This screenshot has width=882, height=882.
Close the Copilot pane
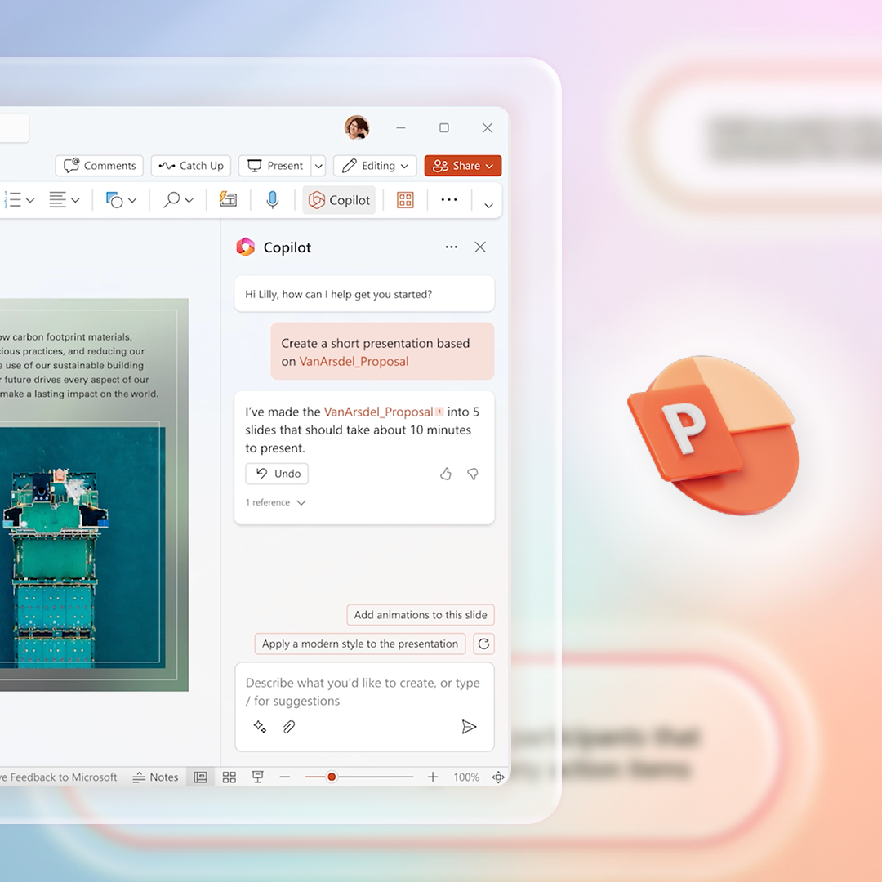[x=480, y=247]
